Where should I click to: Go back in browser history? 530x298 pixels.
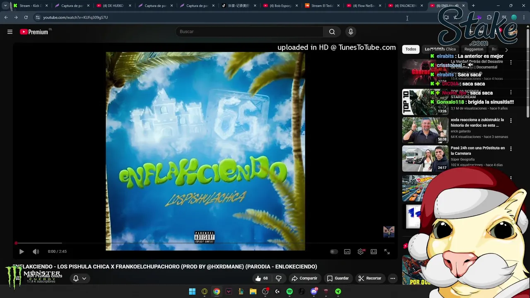(x=6, y=17)
